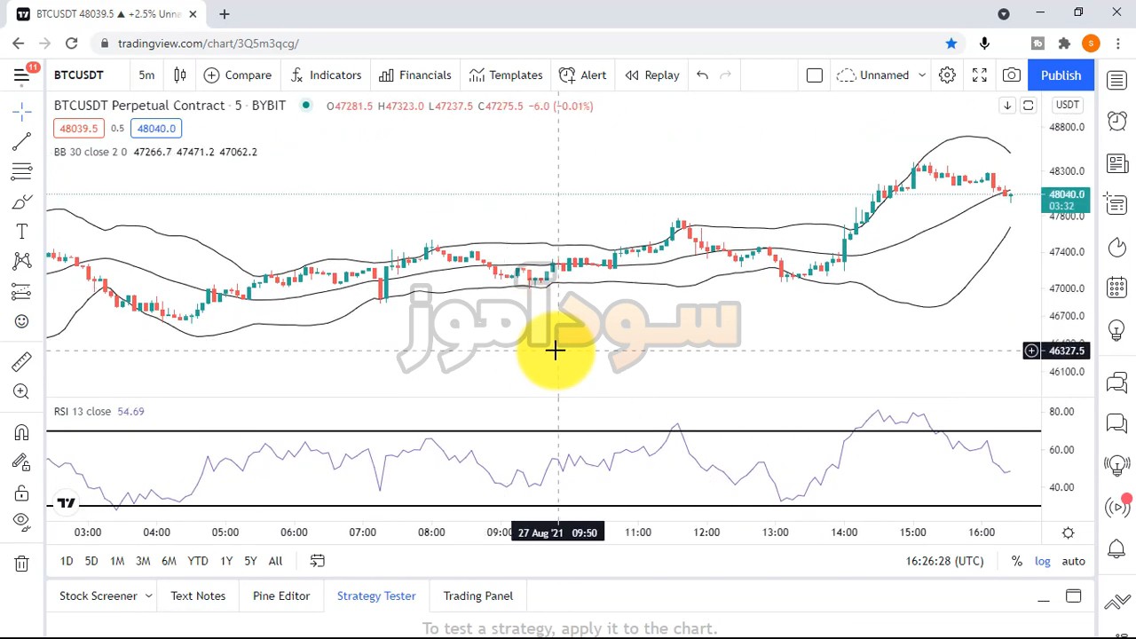Switch to the Trading Panel tab
The width and height of the screenshot is (1136, 639).
click(x=478, y=596)
